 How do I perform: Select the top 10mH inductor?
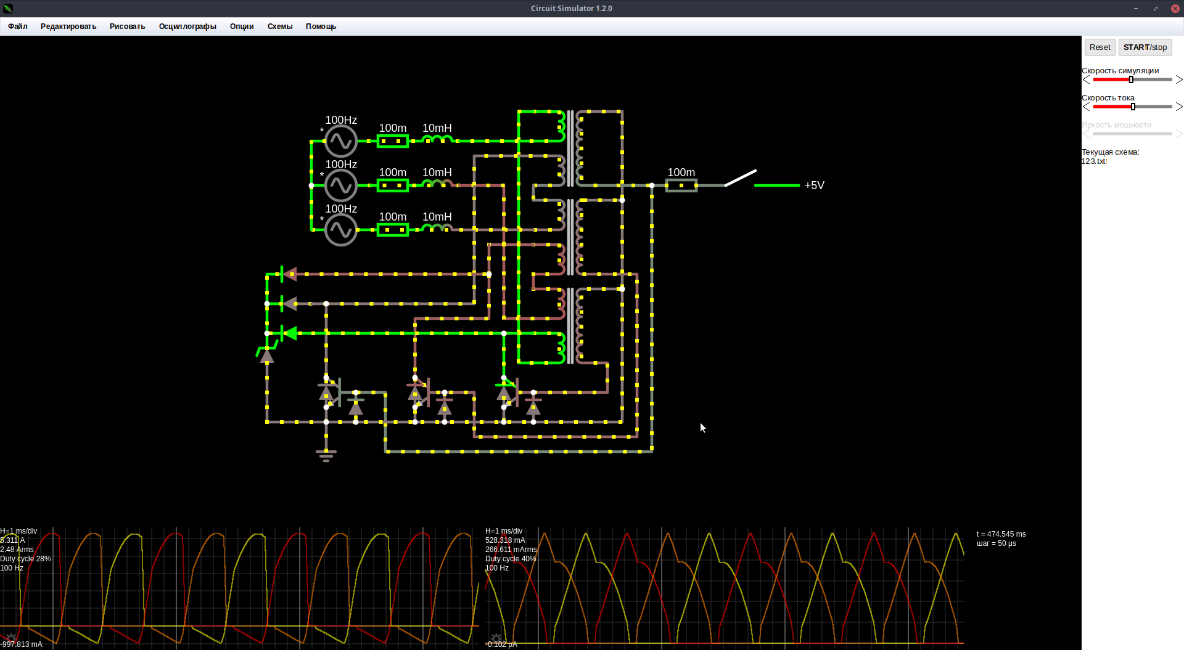tap(437, 139)
